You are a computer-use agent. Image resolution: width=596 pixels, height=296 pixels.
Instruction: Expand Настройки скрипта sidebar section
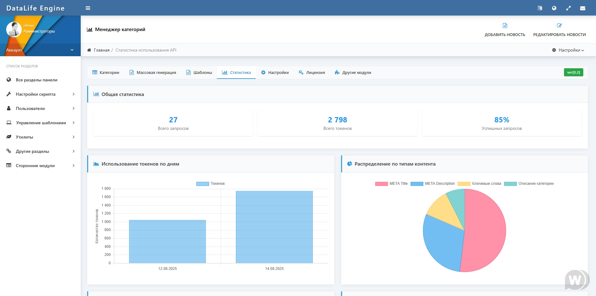[40, 94]
